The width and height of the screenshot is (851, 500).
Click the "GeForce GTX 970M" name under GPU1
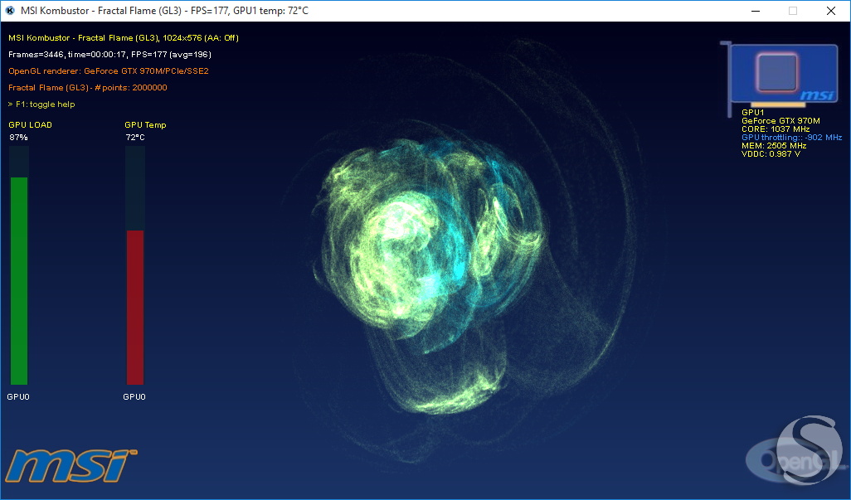(781, 121)
